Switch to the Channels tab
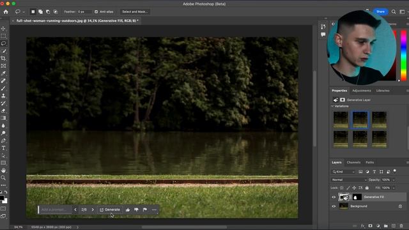Viewport: 409px width, 230px height. pos(353,162)
